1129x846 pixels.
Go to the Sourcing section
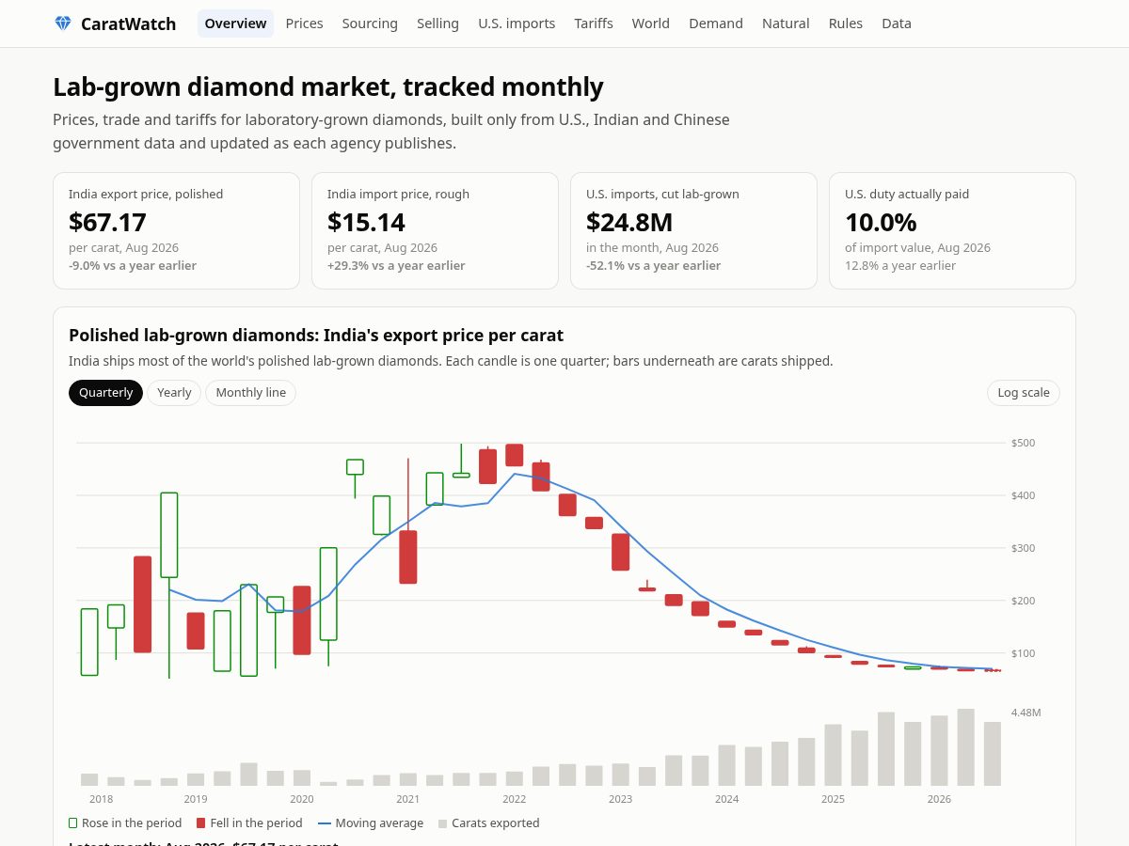(370, 23)
